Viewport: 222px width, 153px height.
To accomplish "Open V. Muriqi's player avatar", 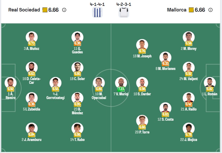I will [x=121, y=83].
